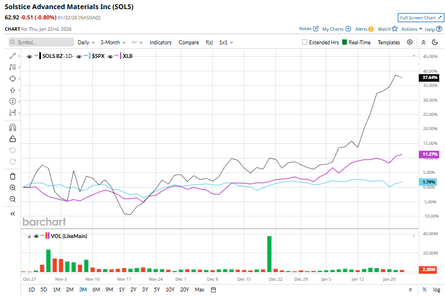This screenshot has width=445, height=296.
Task: Zoom in with magnifier plus icon
Action: click(13, 187)
